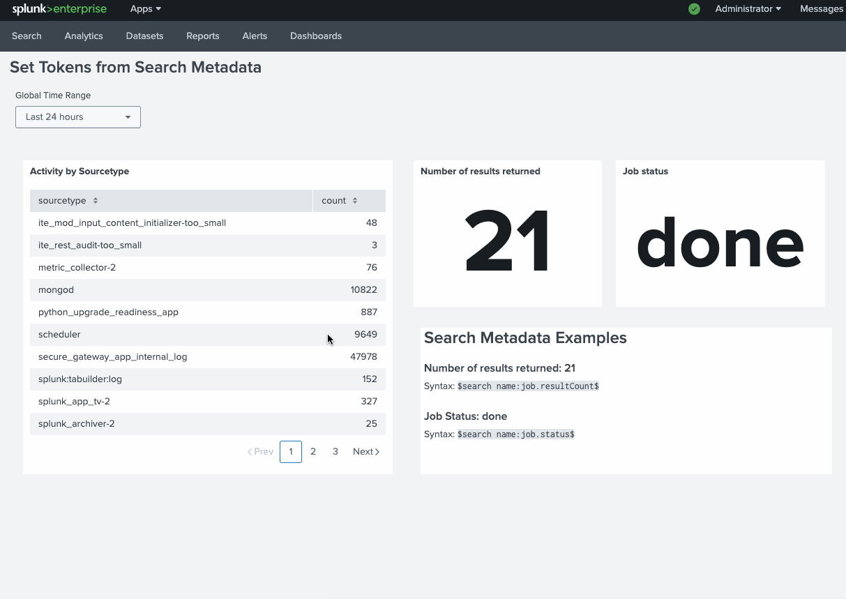Go to page 2 of the table
The height and width of the screenshot is (599, 846).
(313, 452)
